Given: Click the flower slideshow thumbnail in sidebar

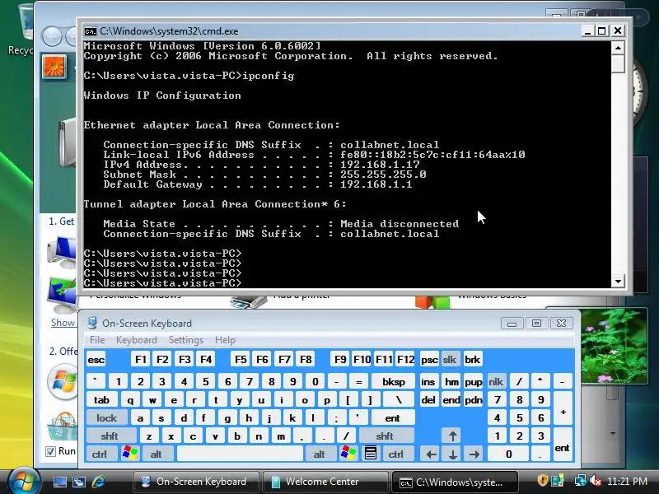Looking at the screenshot, I should point(615,346).
